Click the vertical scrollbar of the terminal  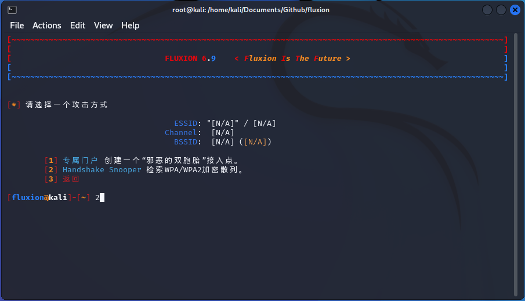pyautogui.click(x=516, y=165)
